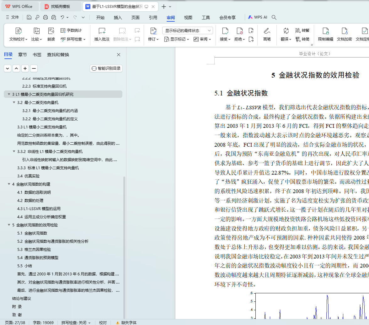The image size is (369, 325).
Task: Open 字数统计 word count tool
Action: point(71,30)
